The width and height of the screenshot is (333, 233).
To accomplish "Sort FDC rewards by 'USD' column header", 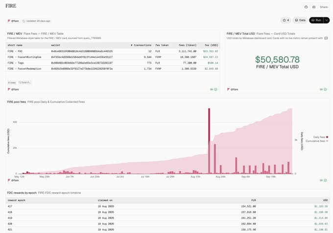I will pyautogui.click(x=325, y=200).
